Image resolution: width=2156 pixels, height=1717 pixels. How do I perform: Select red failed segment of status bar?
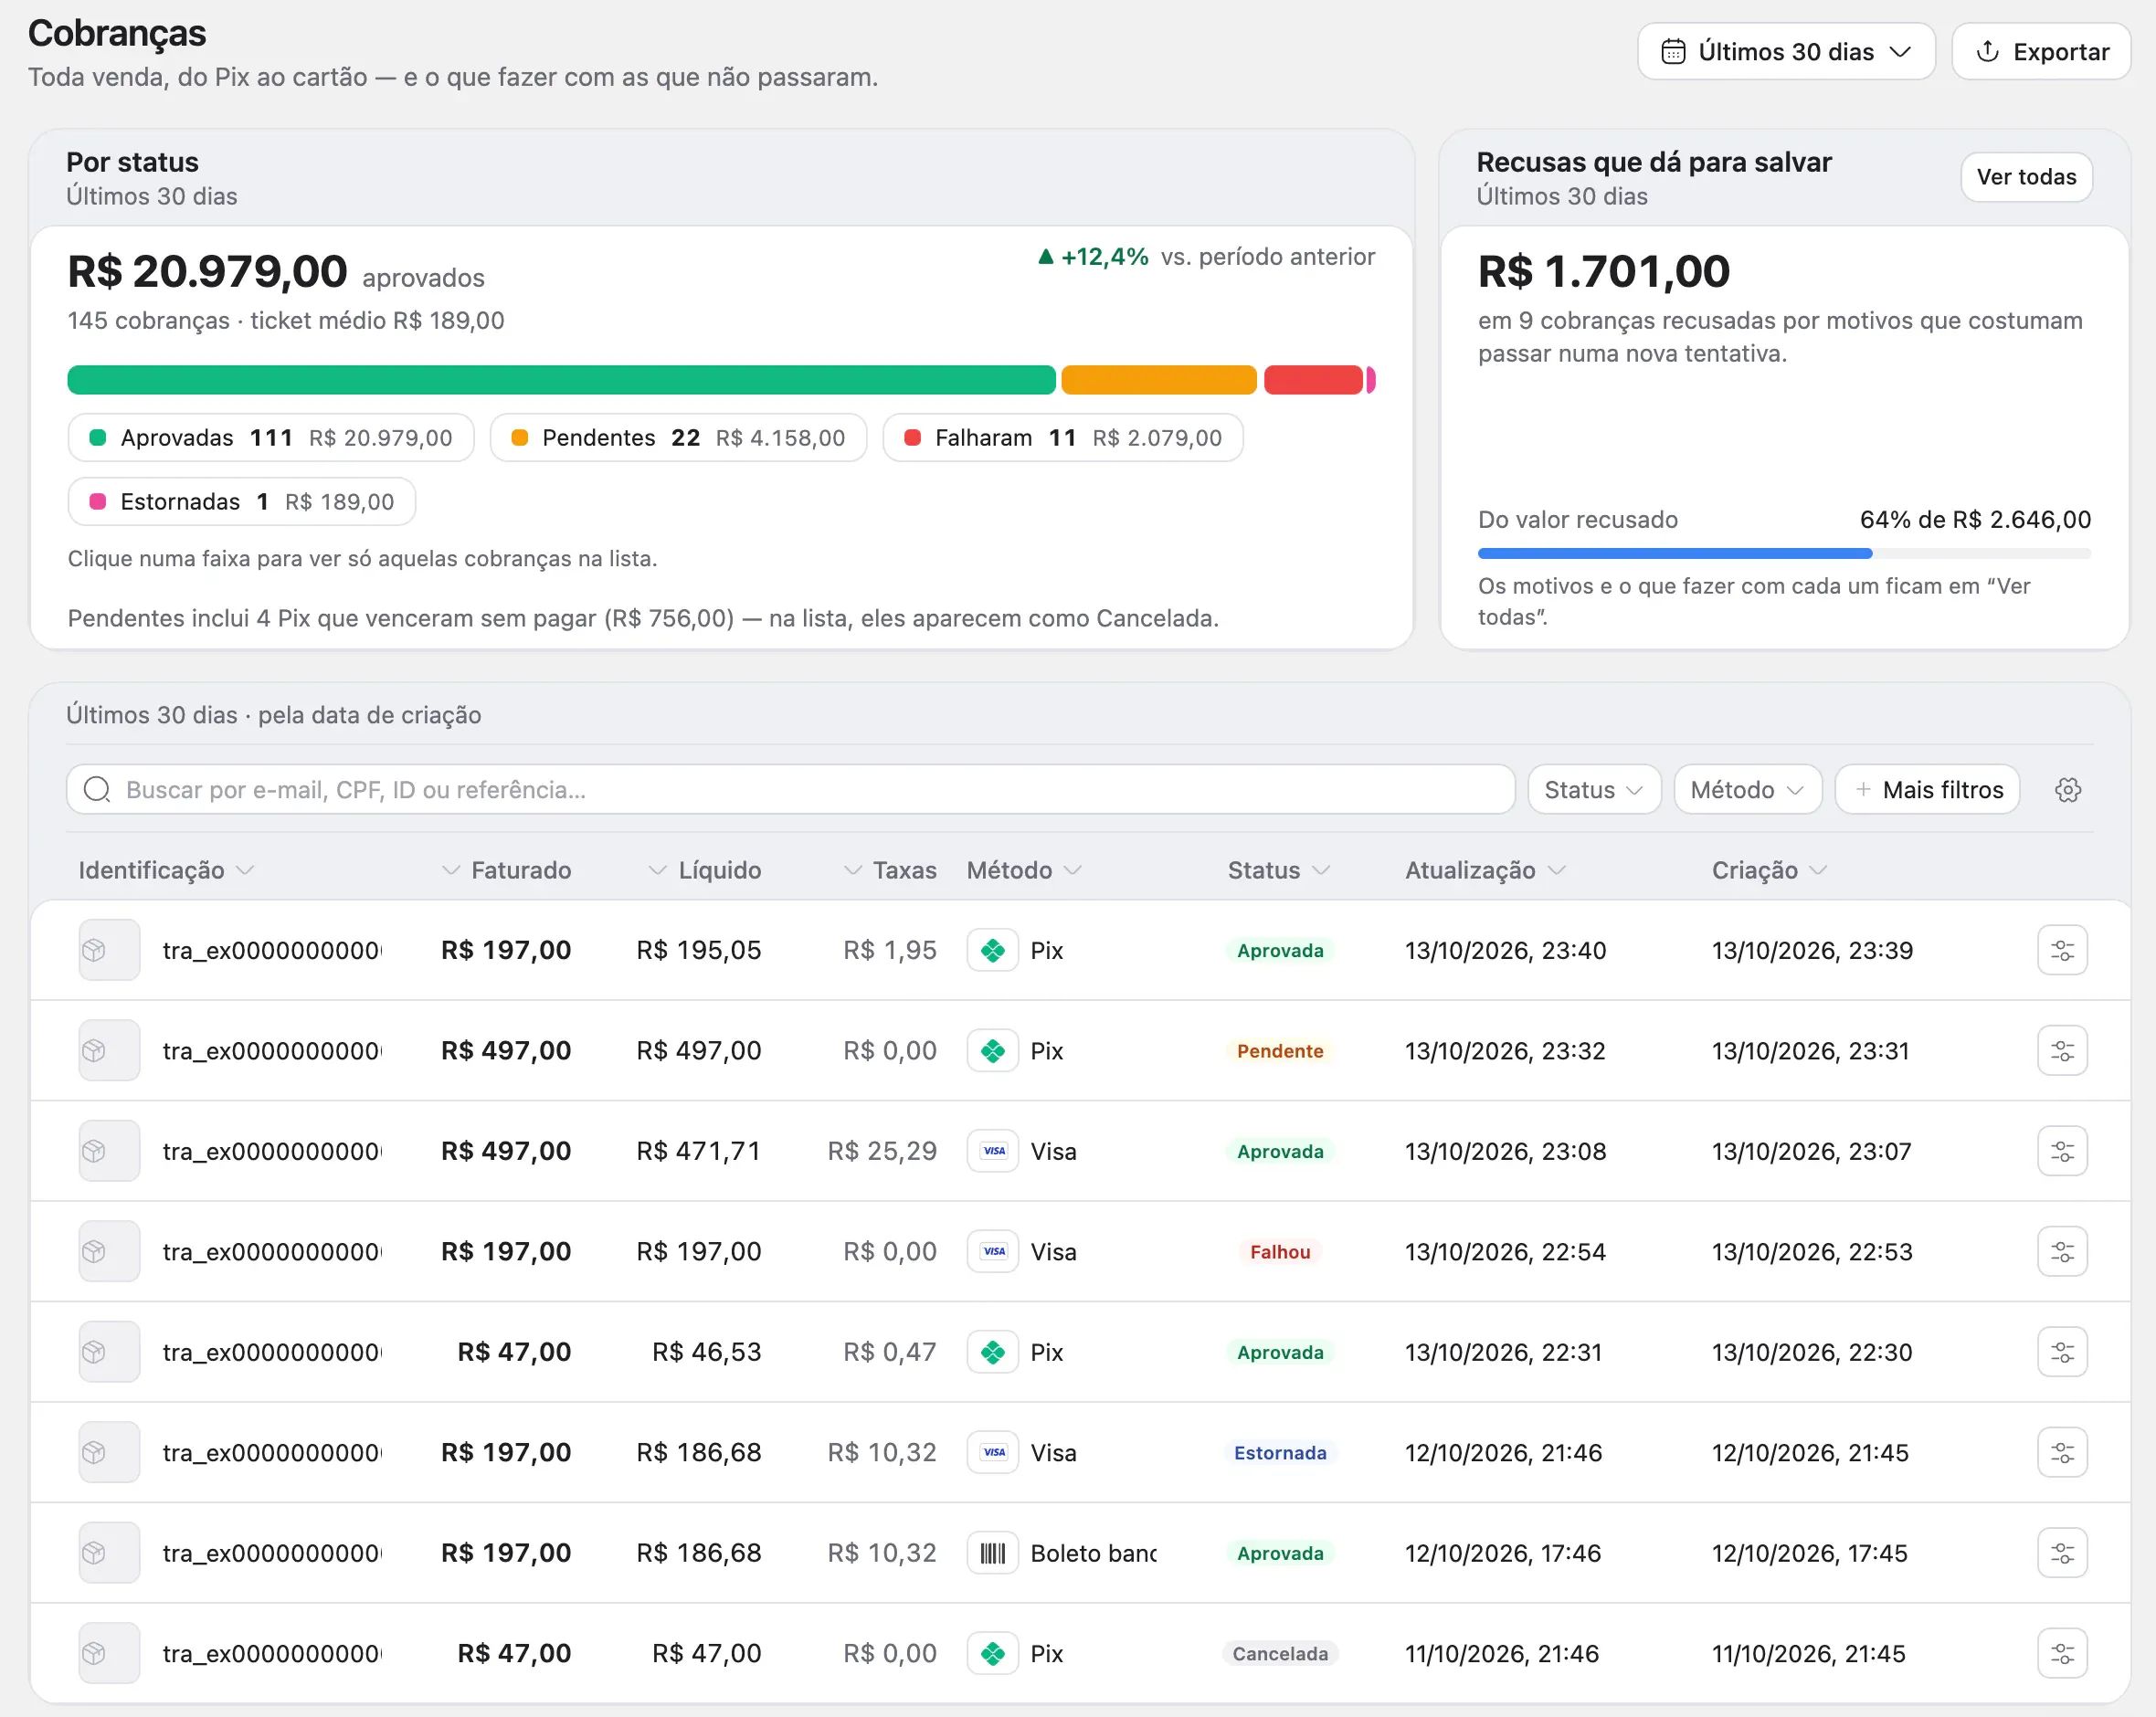[1313, 380]
